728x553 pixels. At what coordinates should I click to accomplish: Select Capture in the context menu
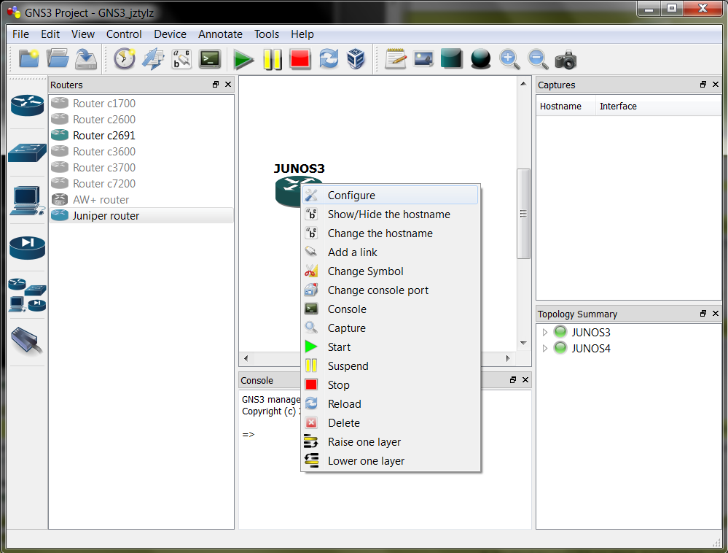tap(391, 328)
